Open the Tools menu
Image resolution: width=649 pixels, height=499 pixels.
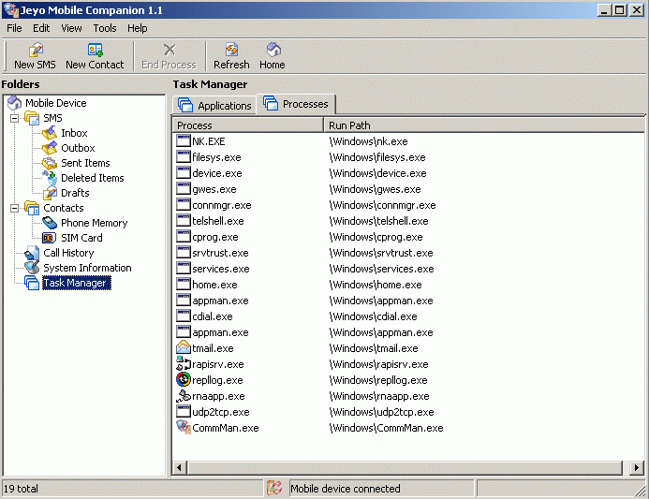click(105, 28)
